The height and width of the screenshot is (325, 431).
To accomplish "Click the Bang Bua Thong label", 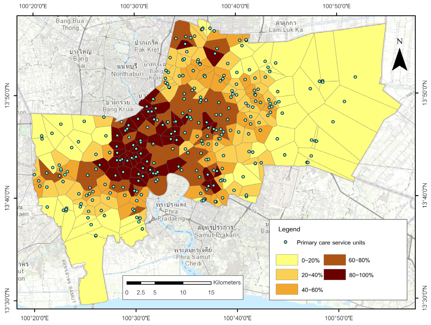I will [x=70, y=24].
